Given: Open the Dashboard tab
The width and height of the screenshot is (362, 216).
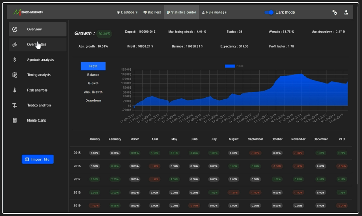Looking at the screenshot, I should (x=127, y=12).
